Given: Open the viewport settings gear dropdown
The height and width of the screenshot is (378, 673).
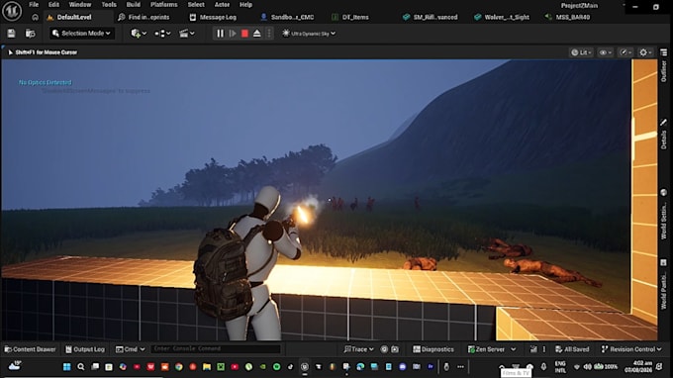Looking at the screenshot, I should pyautogui.click(x=645, y=52).
